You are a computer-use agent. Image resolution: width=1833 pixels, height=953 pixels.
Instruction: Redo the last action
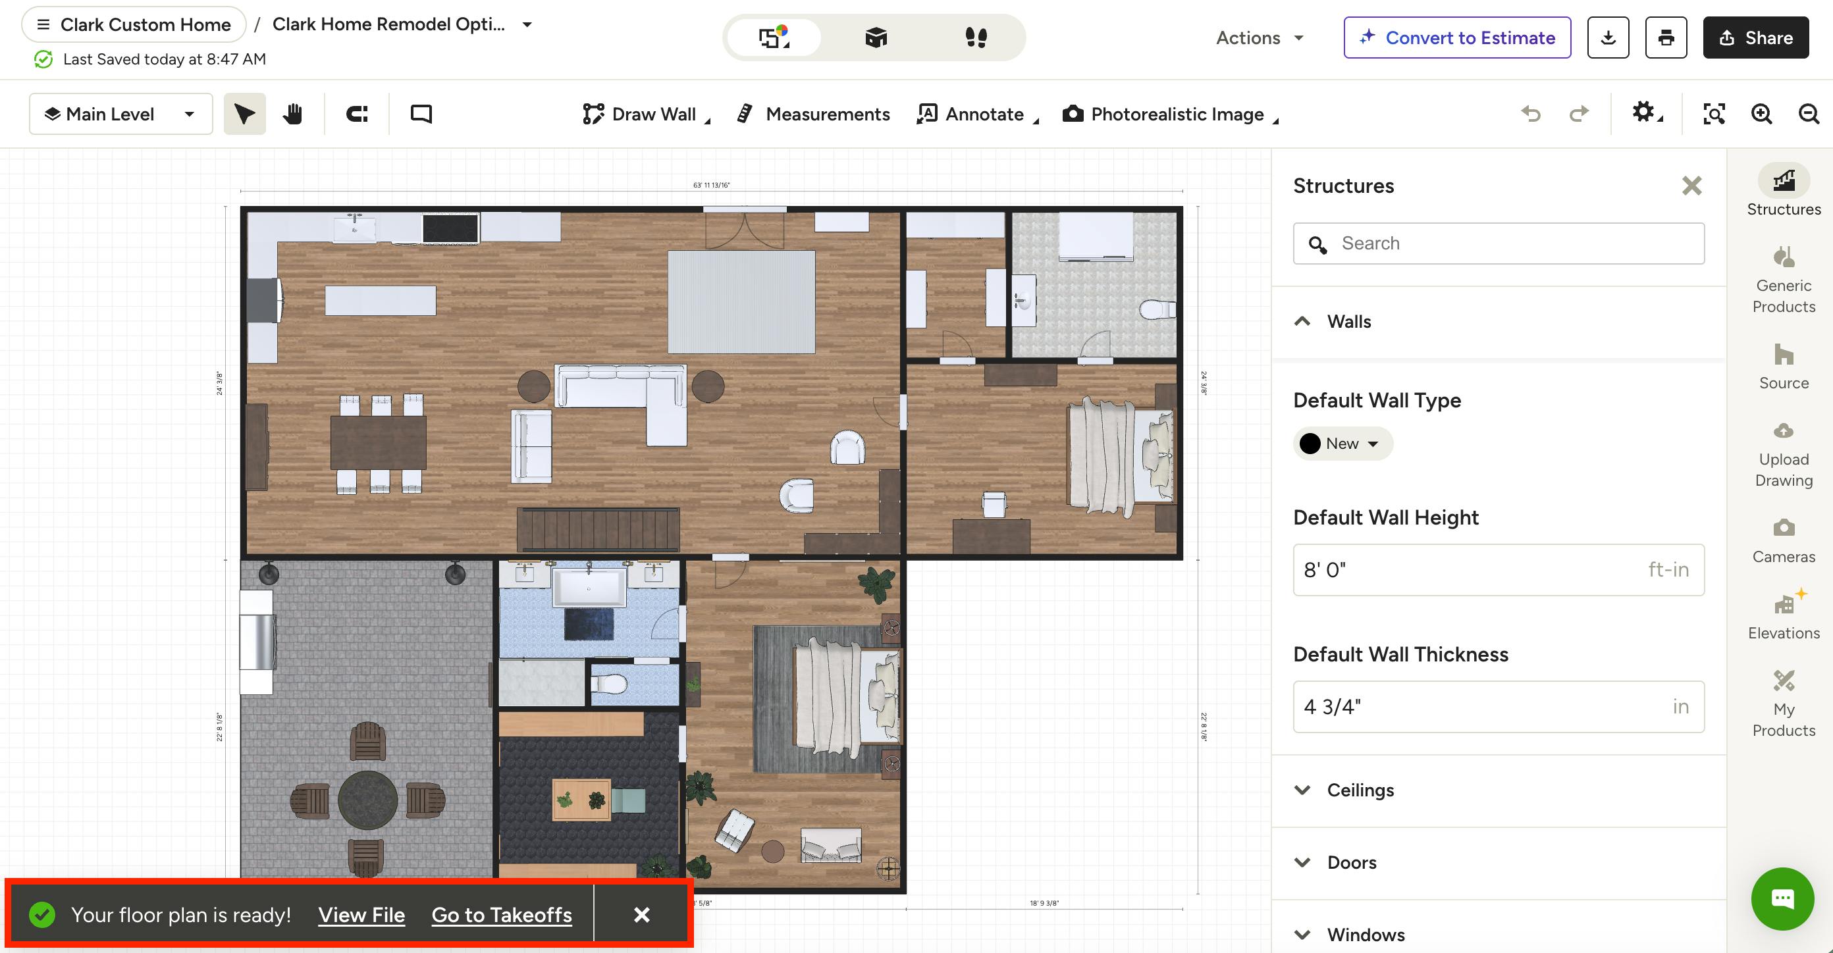coord(1579,114)
